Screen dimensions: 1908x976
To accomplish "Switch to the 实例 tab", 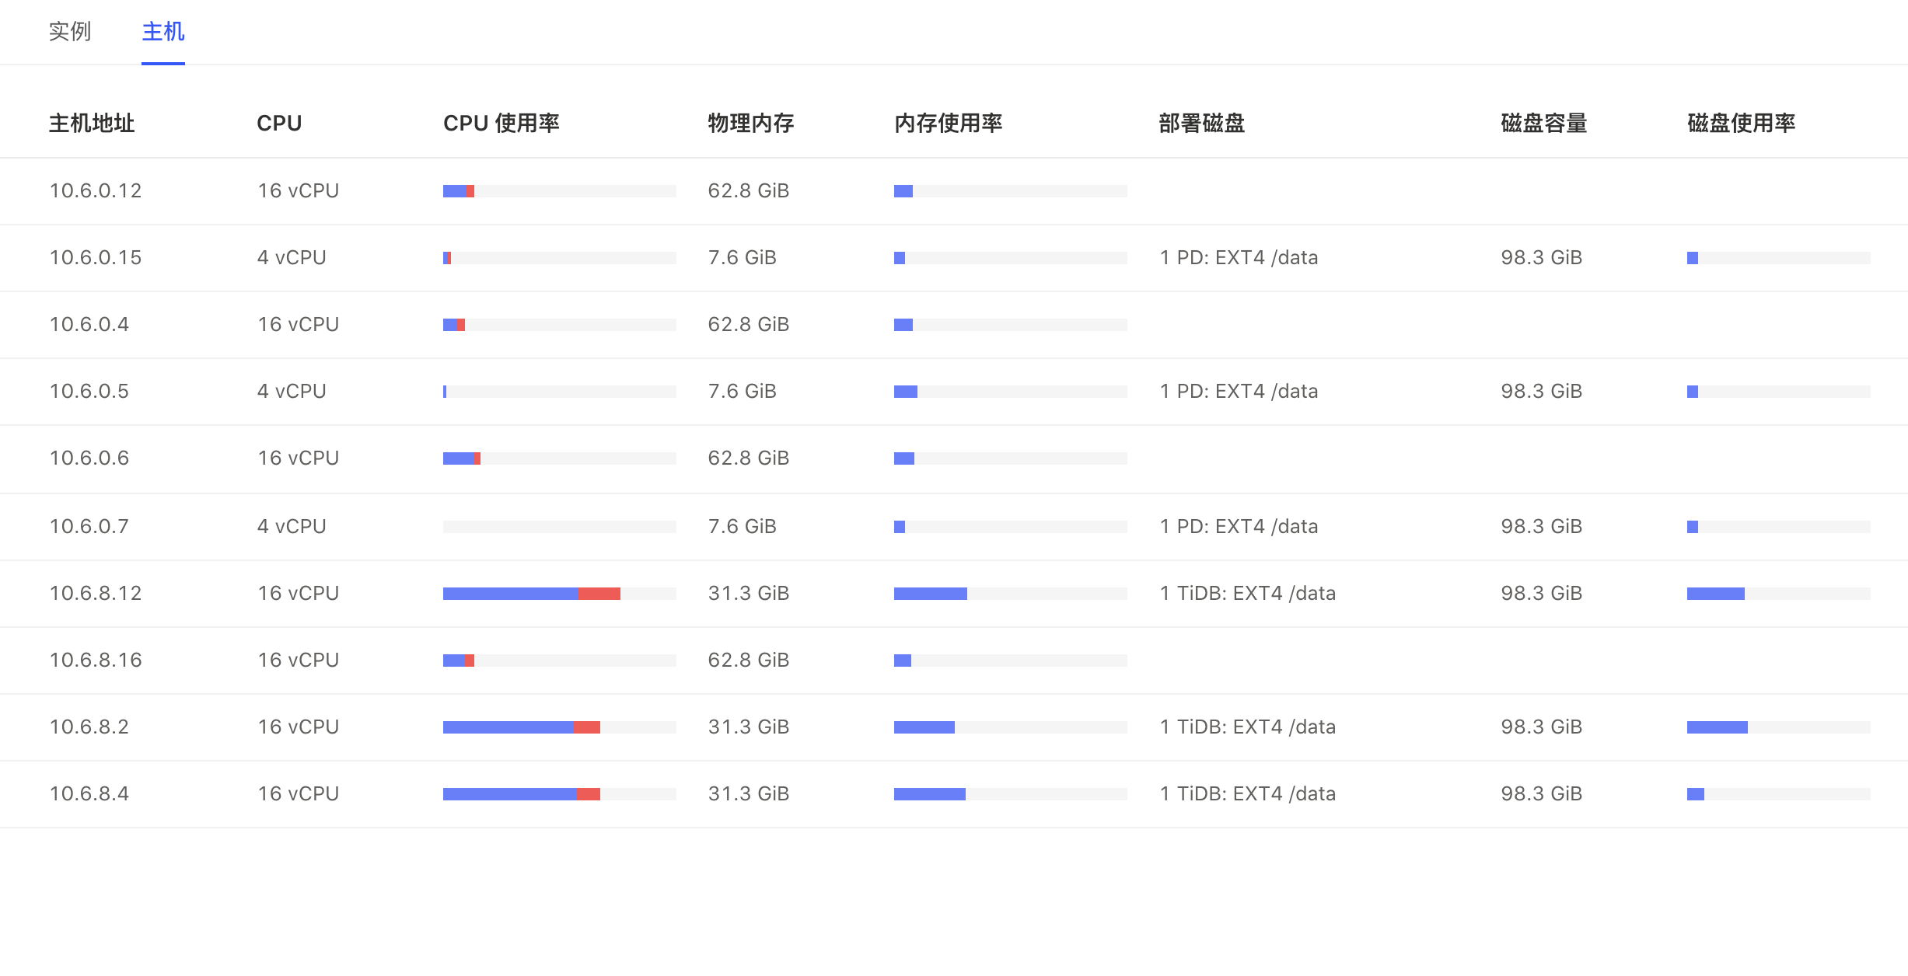I will tap(69, 32).
